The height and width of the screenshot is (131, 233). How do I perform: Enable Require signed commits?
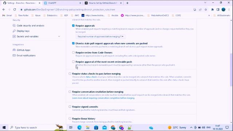coord(70,107)
